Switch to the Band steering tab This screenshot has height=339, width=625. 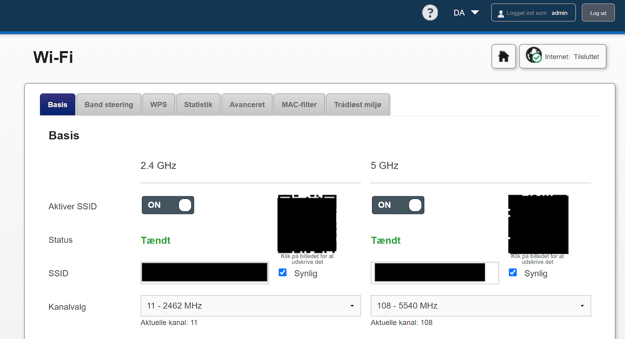click(x=109, y=105)
